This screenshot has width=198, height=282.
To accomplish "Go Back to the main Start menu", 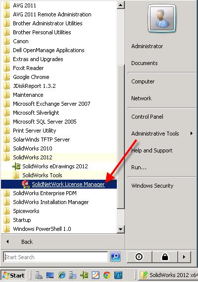I will click(62, 242).
